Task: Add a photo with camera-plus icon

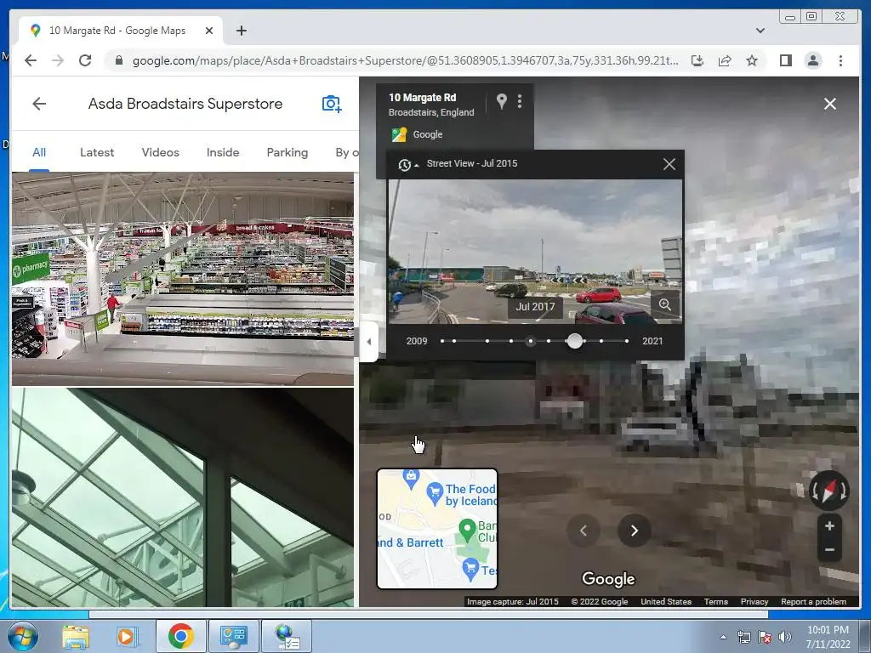Action: (332, 104)
